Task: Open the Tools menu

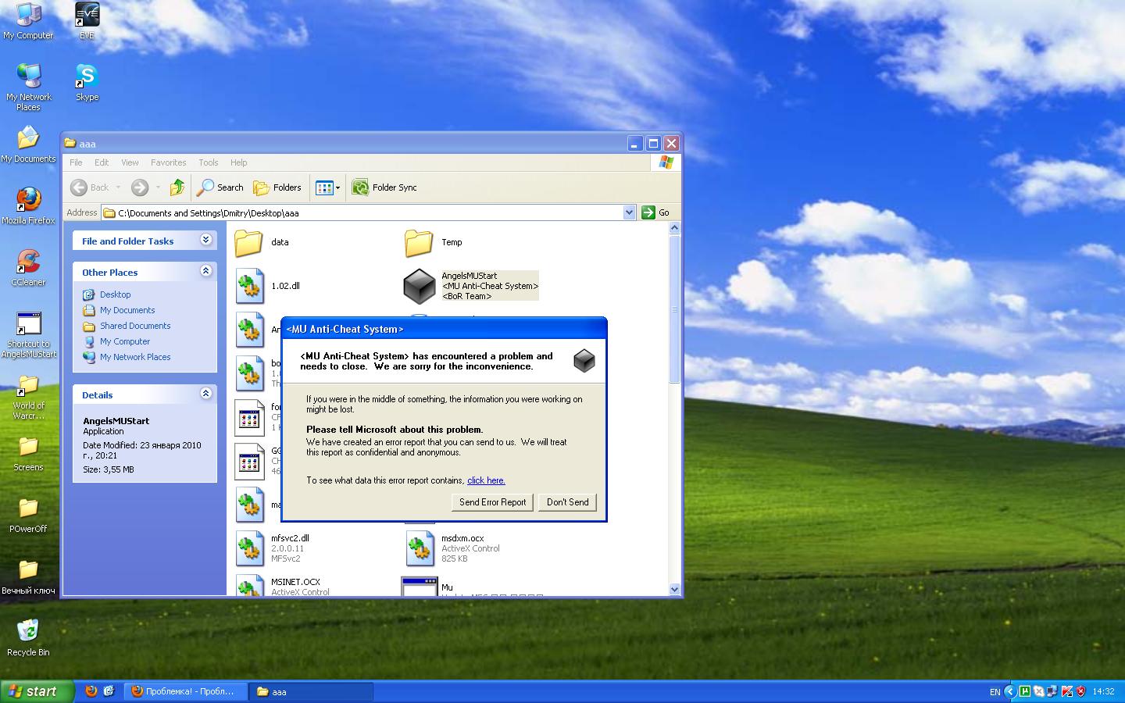Action: pos(209,162)
